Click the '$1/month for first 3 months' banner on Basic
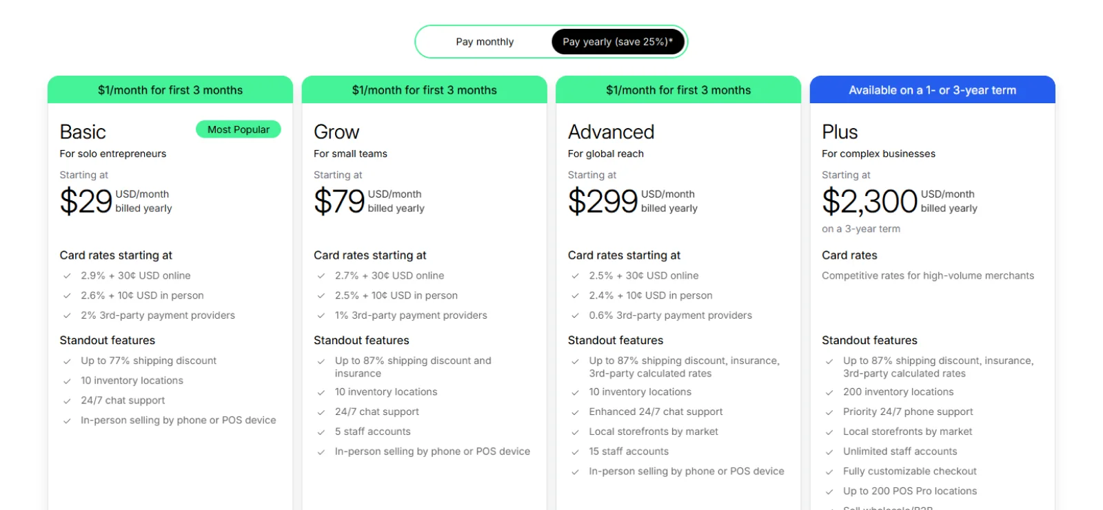 pos(170,89)
